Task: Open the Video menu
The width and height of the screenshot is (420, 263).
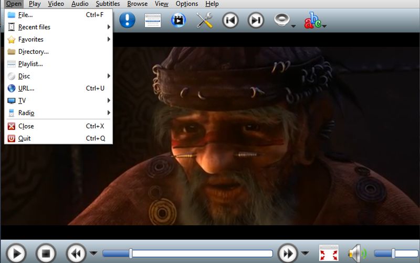Action: [x=56, y=4]
